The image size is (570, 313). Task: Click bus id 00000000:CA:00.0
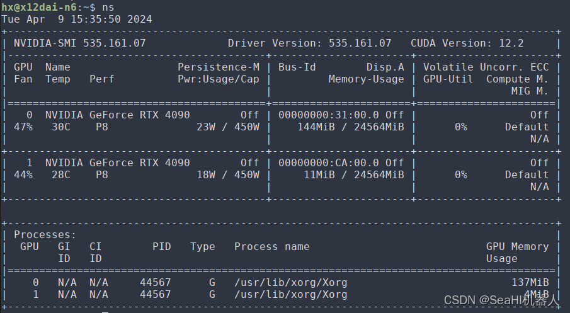pyautogui.click(x=329, y=163)
